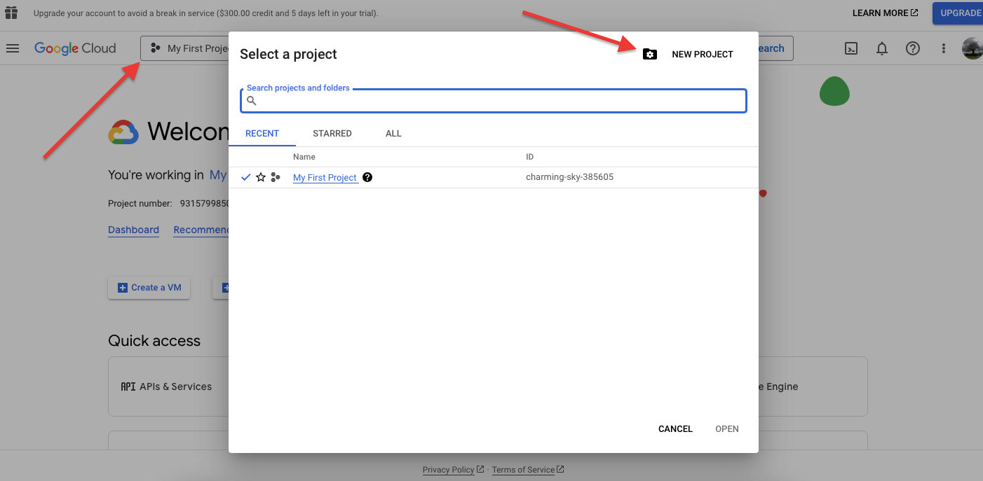Open the notifications bell
983x481 pixels.
pos(882,48)
